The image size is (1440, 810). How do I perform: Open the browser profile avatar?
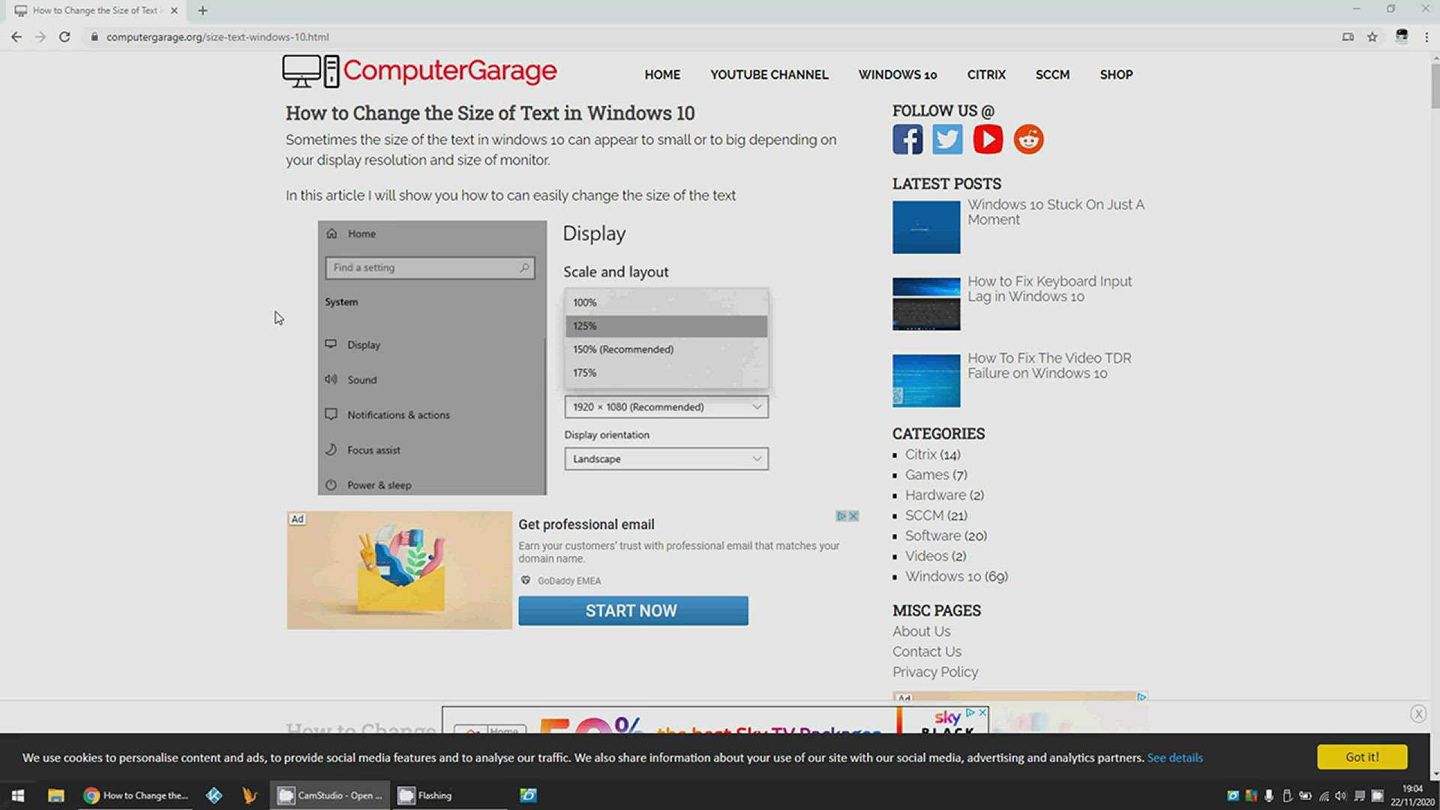coord(1401,37)
